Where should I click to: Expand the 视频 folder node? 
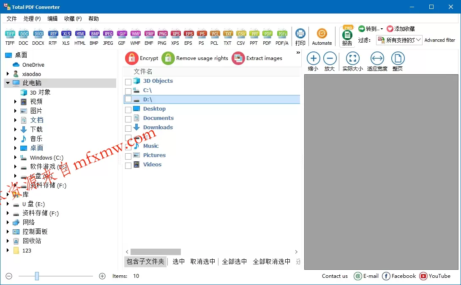click(15, 102)
